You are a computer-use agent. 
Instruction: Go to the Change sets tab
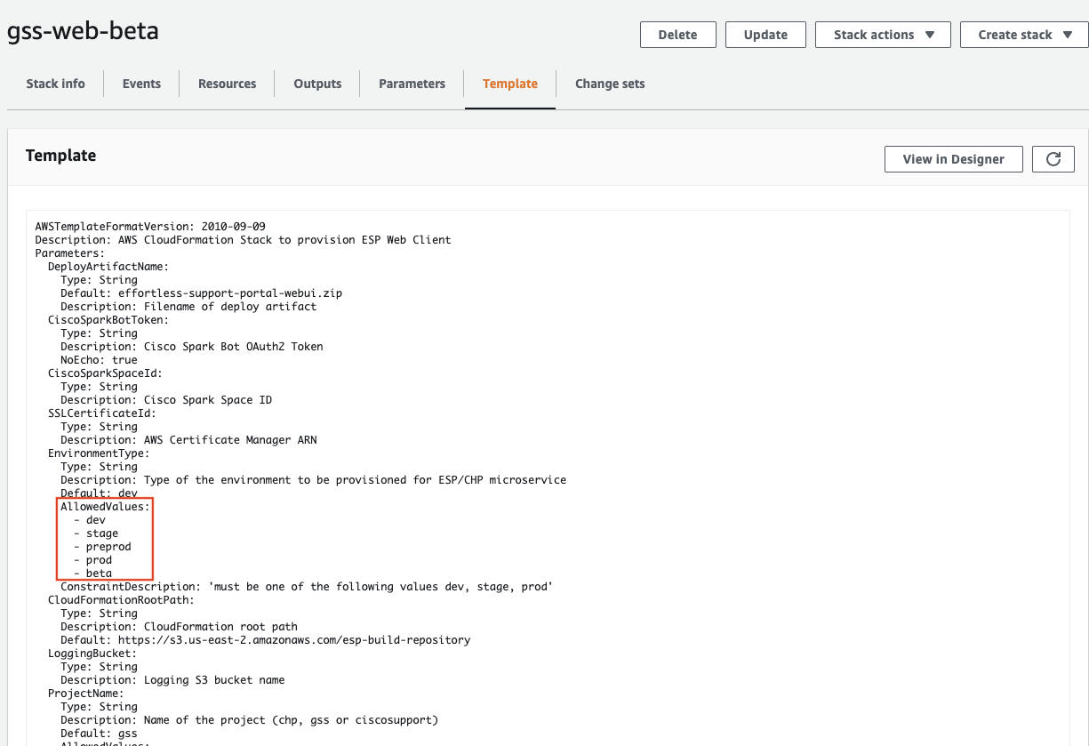click(610, 84)
